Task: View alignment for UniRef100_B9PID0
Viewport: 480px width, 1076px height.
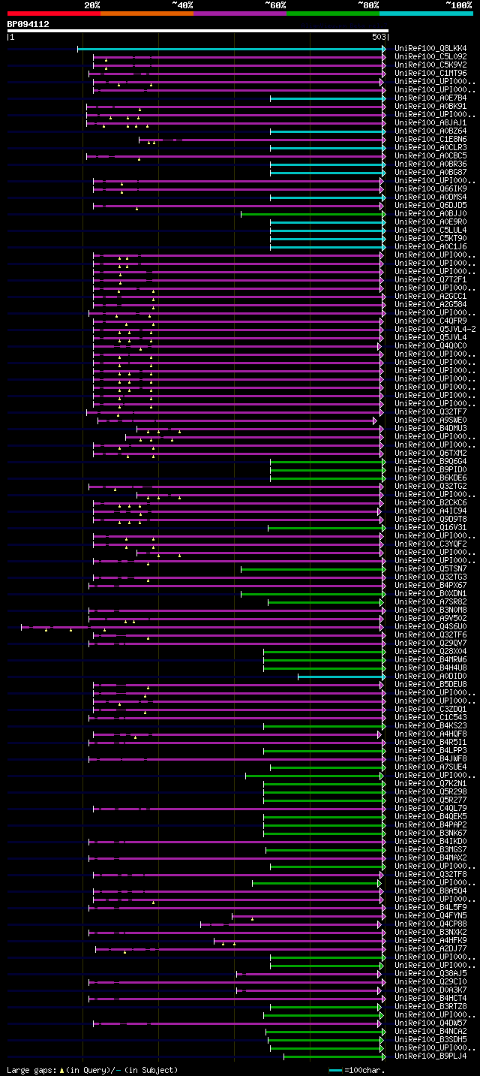Action: pos(432,470)
